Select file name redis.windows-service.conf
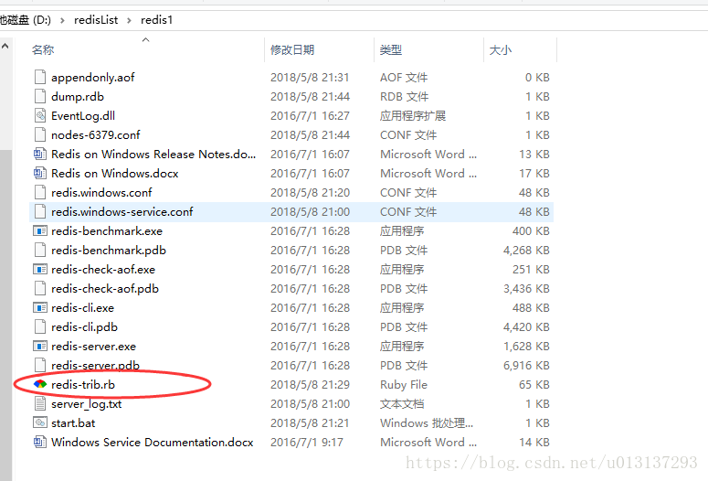 (122, 211)
